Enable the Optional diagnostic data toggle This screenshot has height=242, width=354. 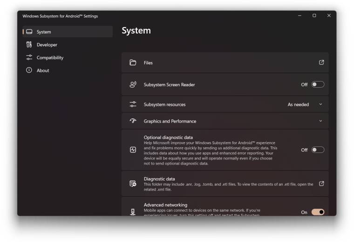tap(318, 150)
